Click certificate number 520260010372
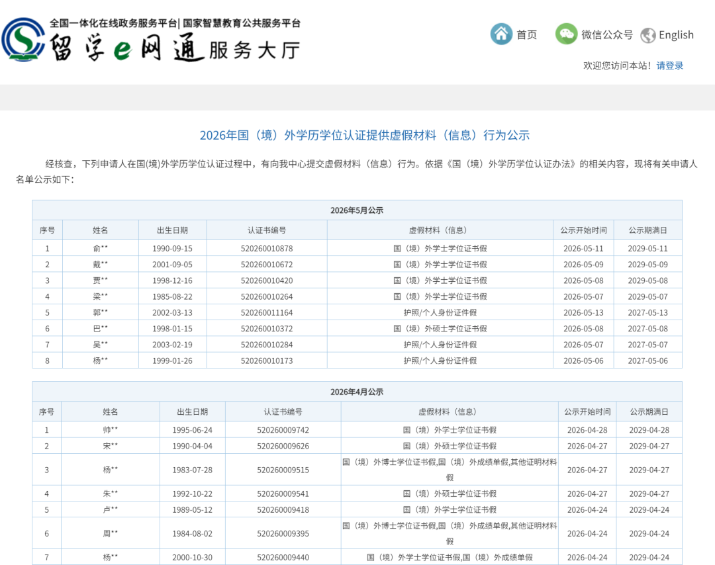 267,329
